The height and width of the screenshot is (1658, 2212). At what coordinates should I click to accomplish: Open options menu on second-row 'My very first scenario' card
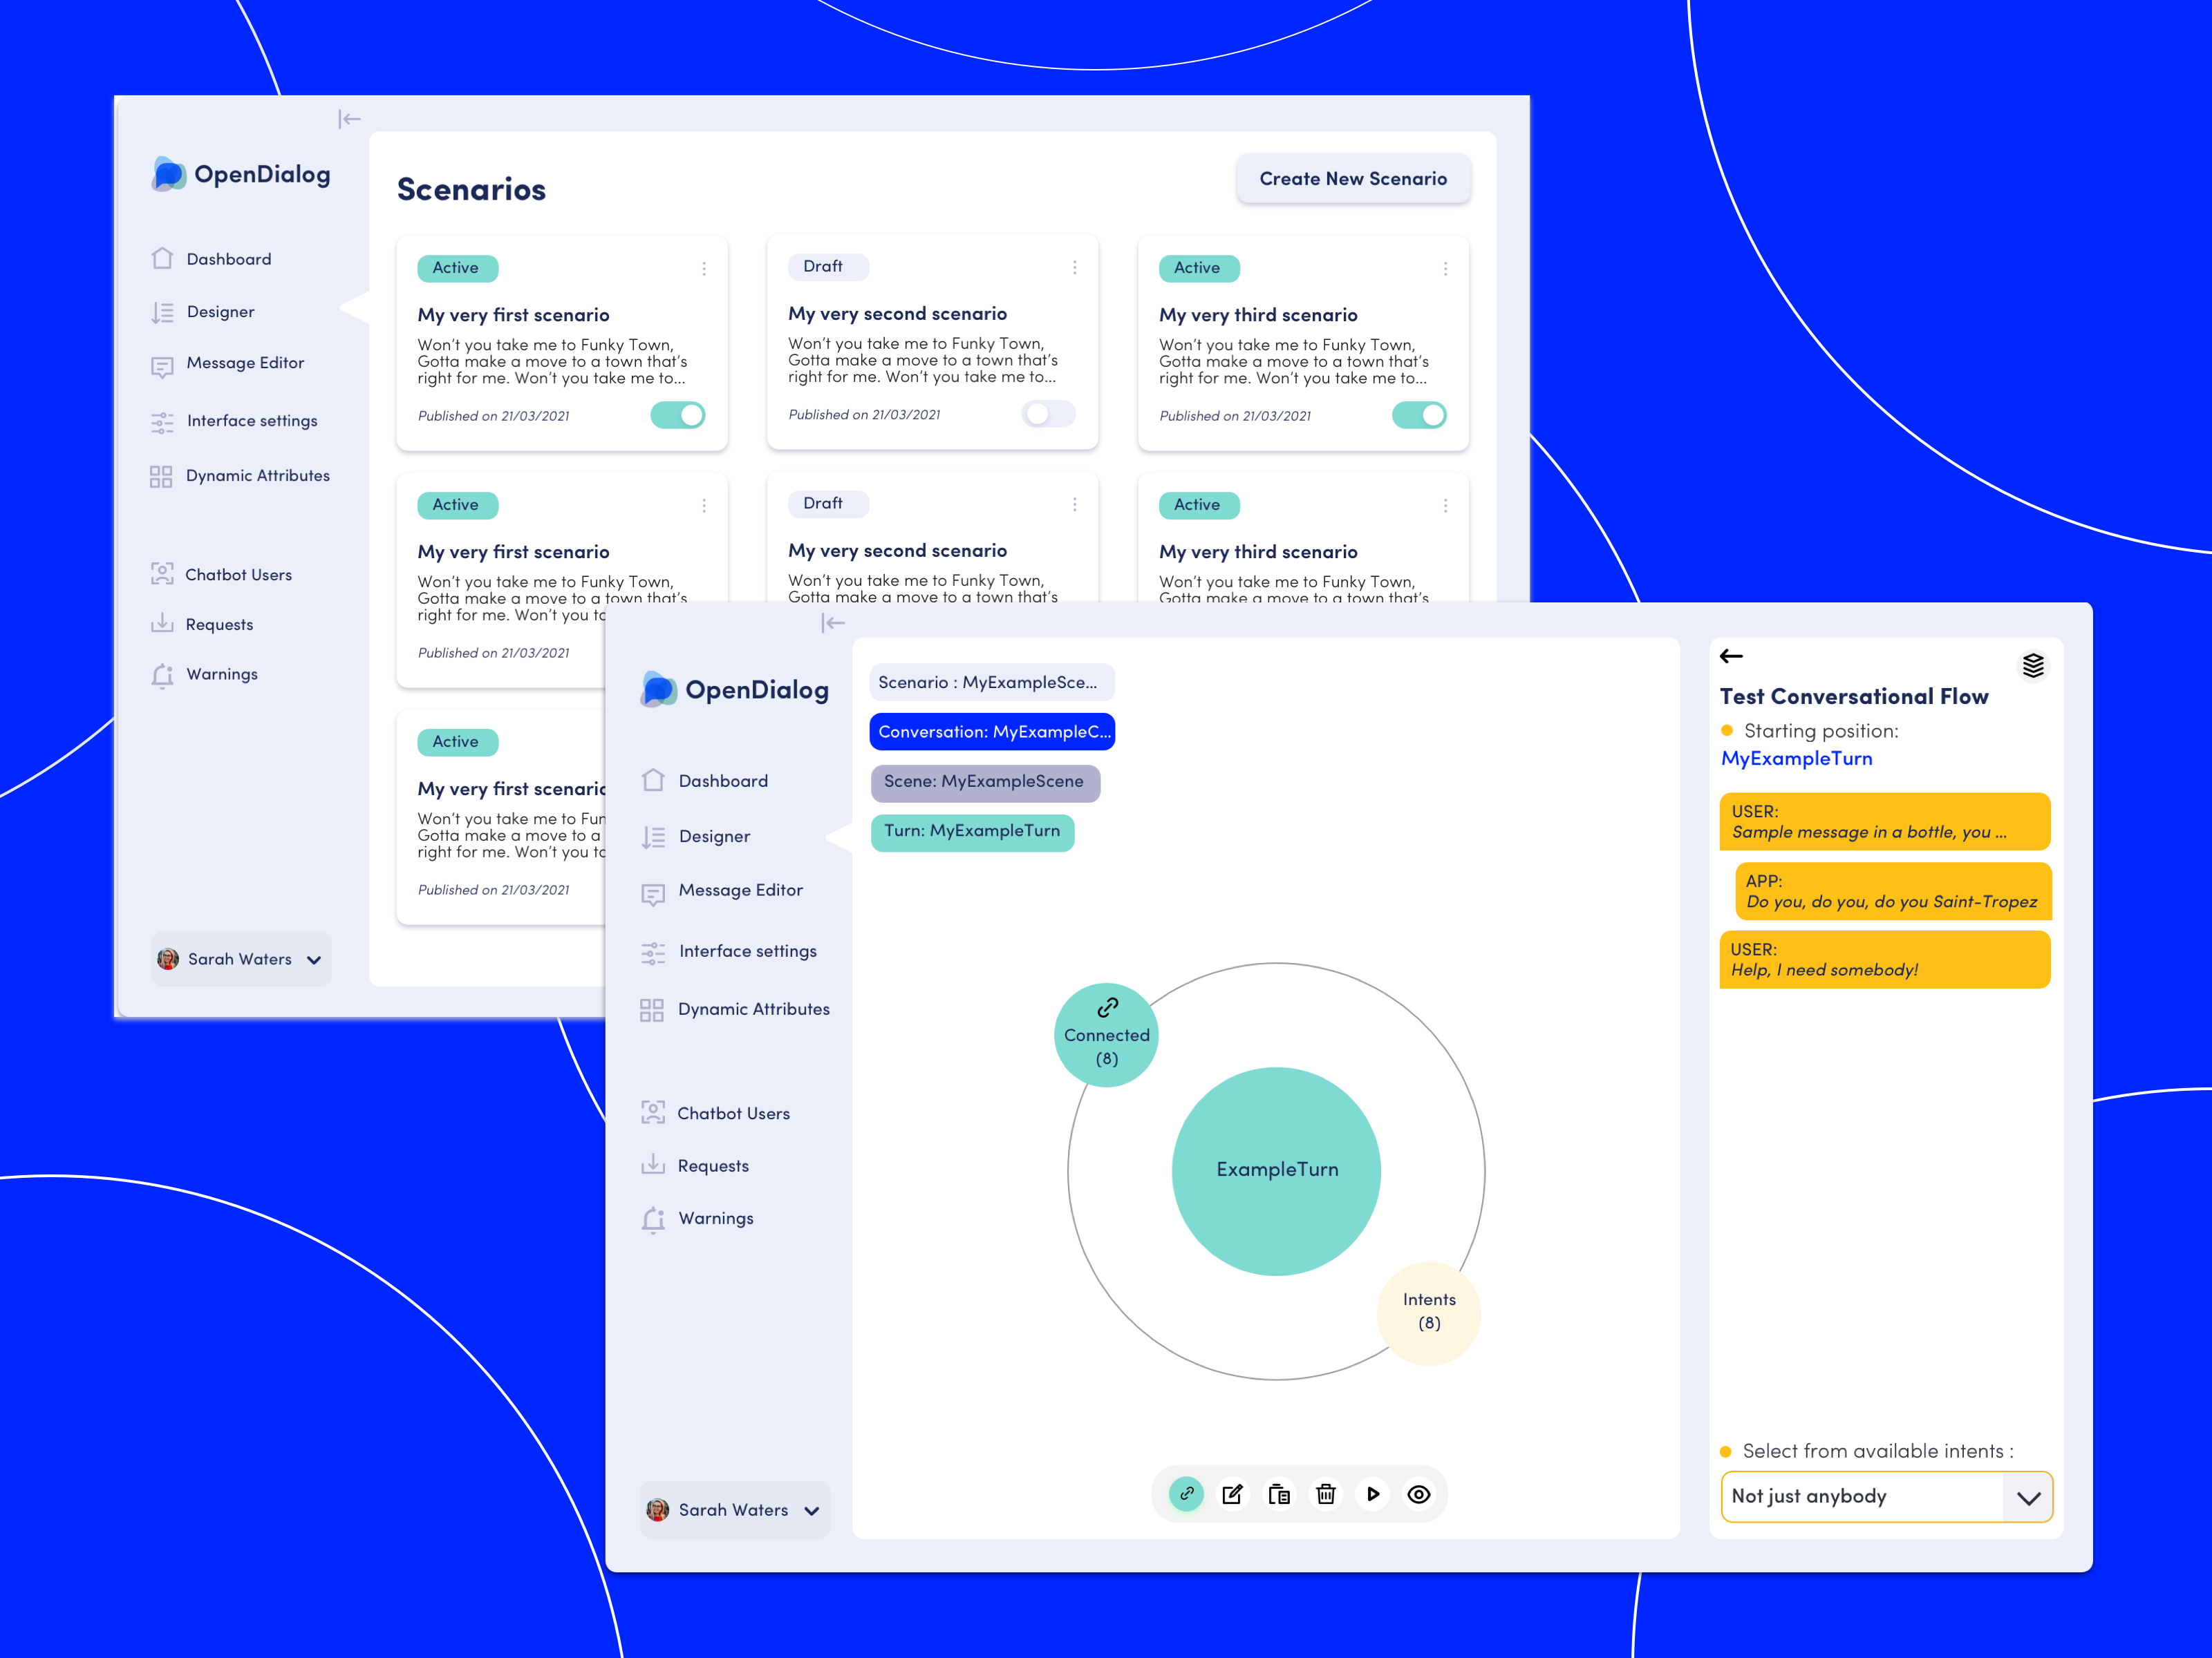tap(704, 506)
